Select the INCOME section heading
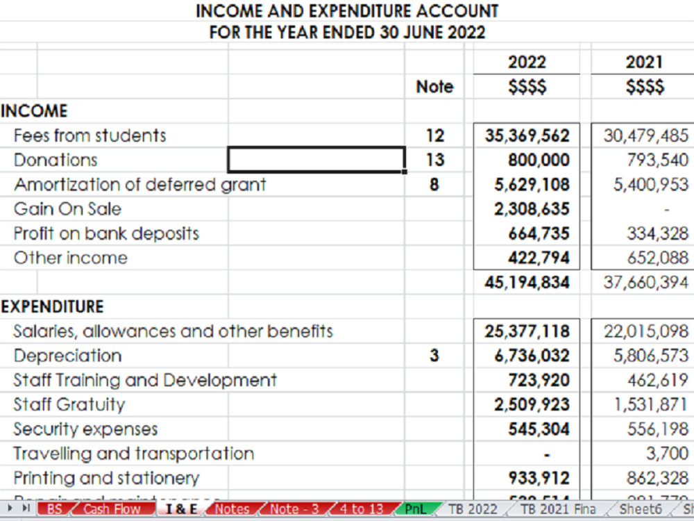This screenshot has height=521, width=694. pyautogui.click(x=34, y=110)
